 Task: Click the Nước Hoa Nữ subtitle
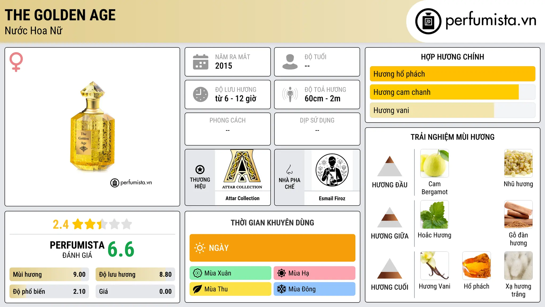click(x=34, y=31)
